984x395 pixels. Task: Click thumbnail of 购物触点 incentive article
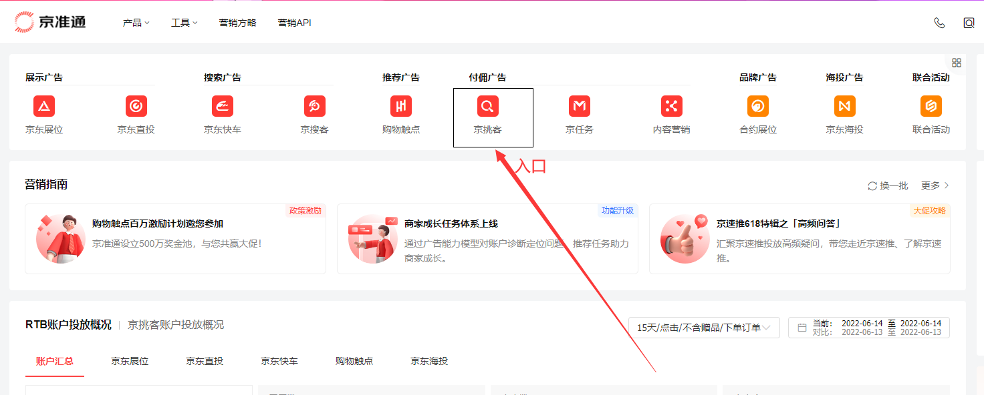click(61, 239)
